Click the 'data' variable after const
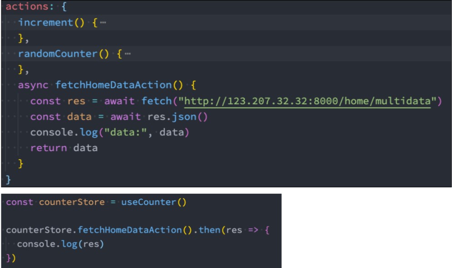Image resolution: width=452 pixels, height=268 pixels. coord(79,117)
